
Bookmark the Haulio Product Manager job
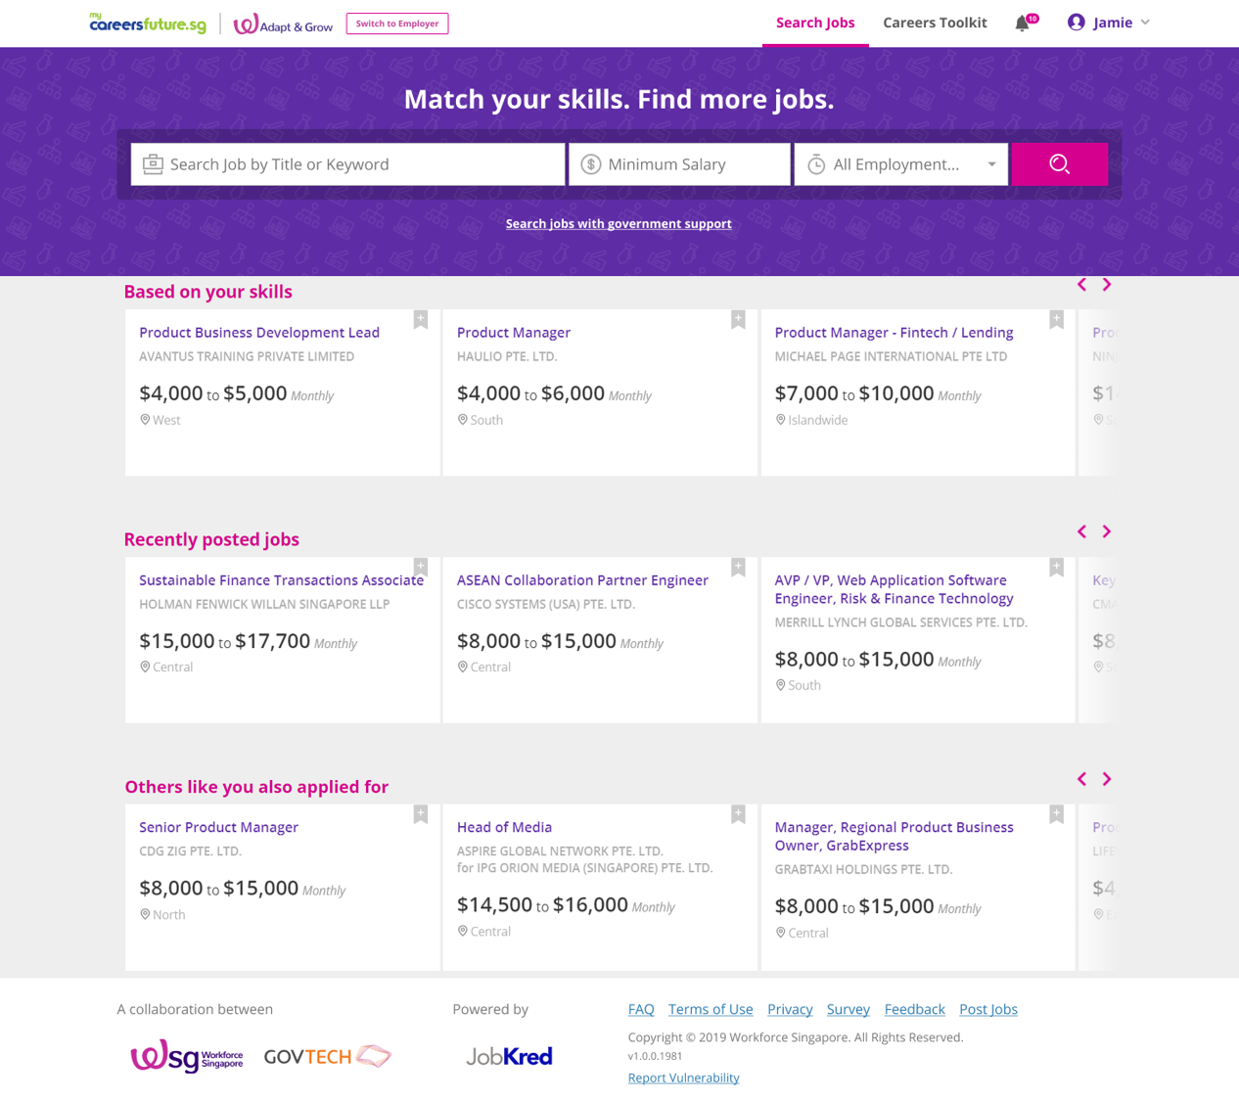click(739, 320)
